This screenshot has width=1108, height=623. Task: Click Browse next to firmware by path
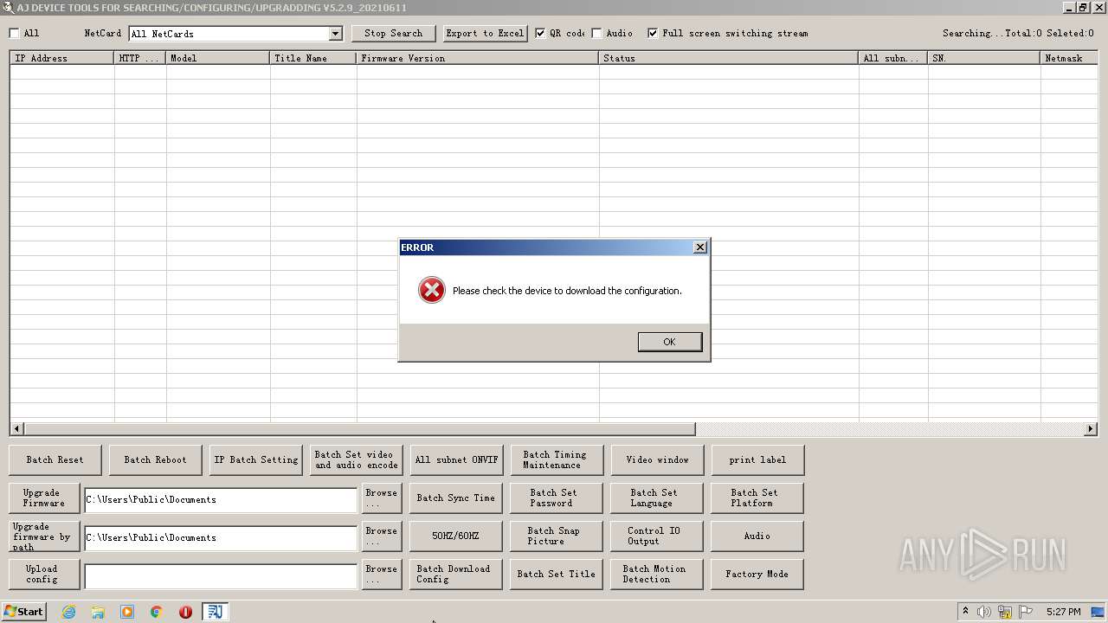point(382,536)
